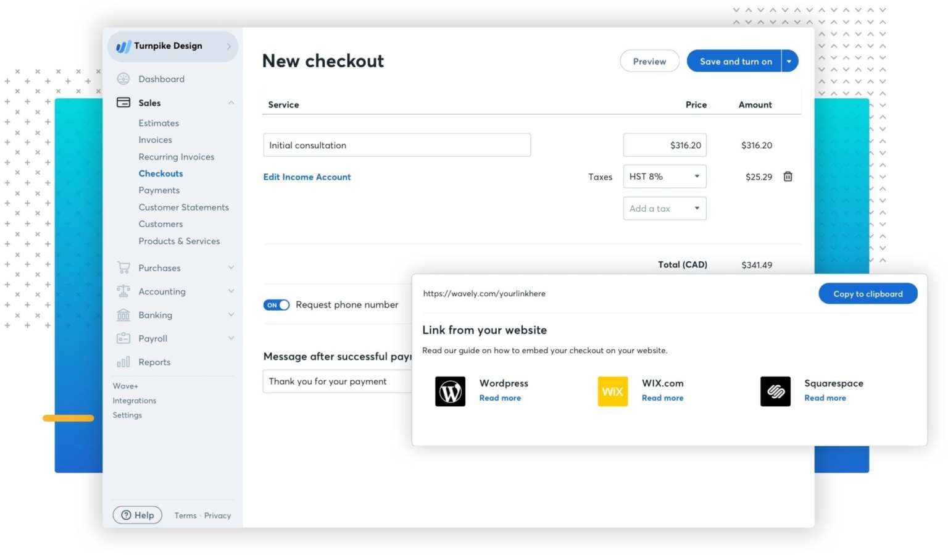This screenshot has width=948, height=555.
Task: Delete tax line with trash icon
Action: (788, 176)
